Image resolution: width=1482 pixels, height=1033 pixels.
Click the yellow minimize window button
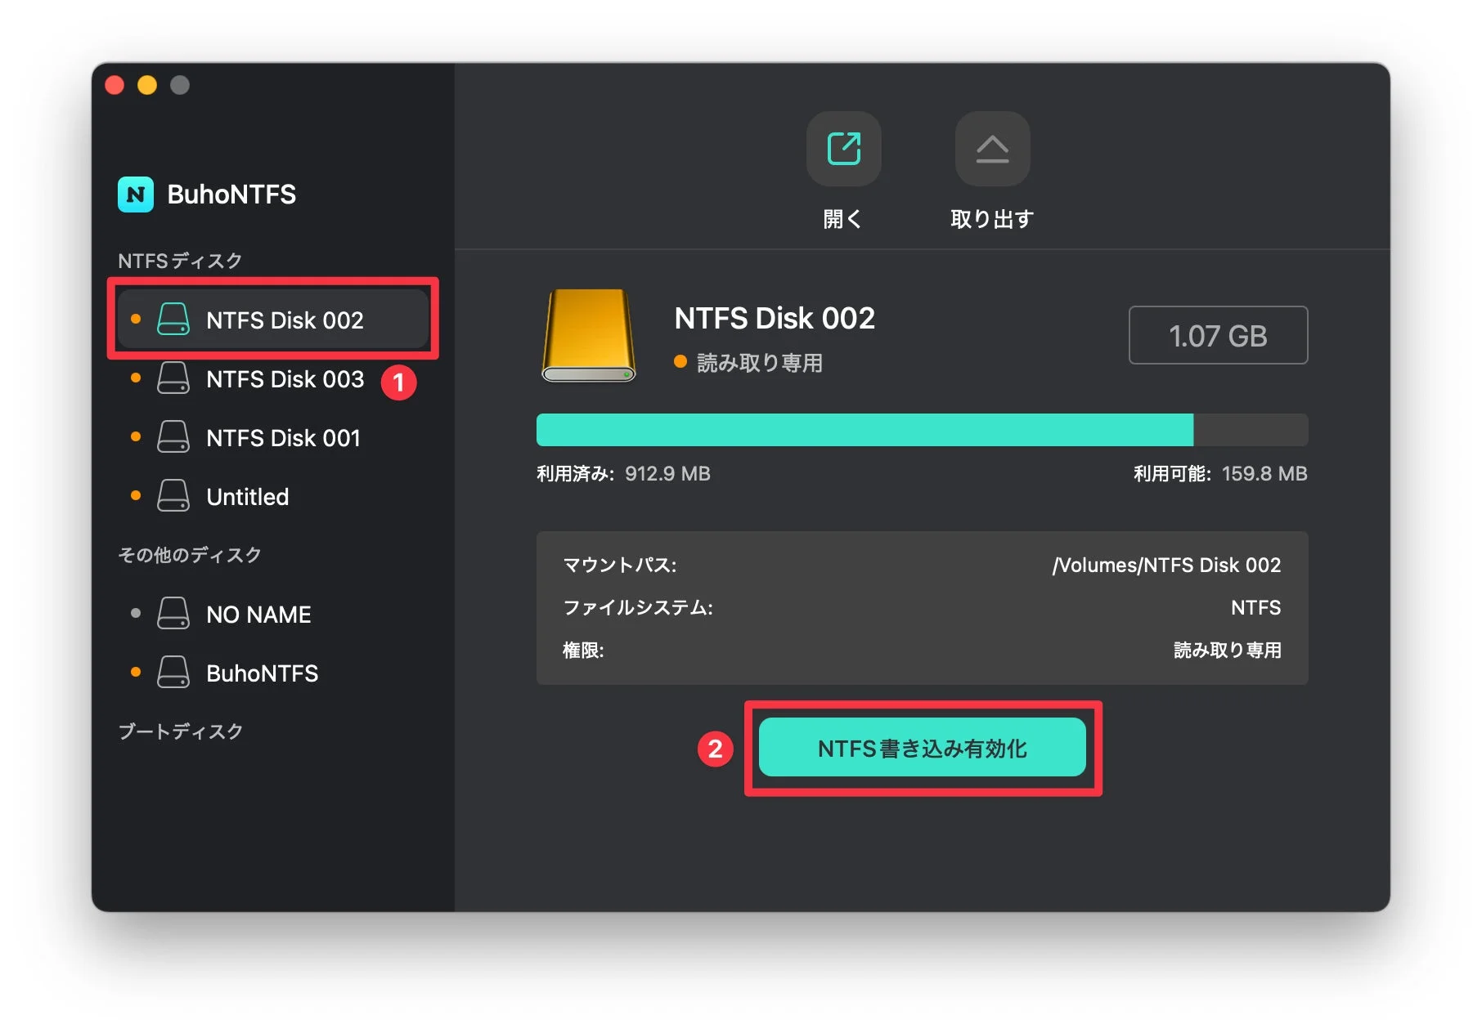147,85
